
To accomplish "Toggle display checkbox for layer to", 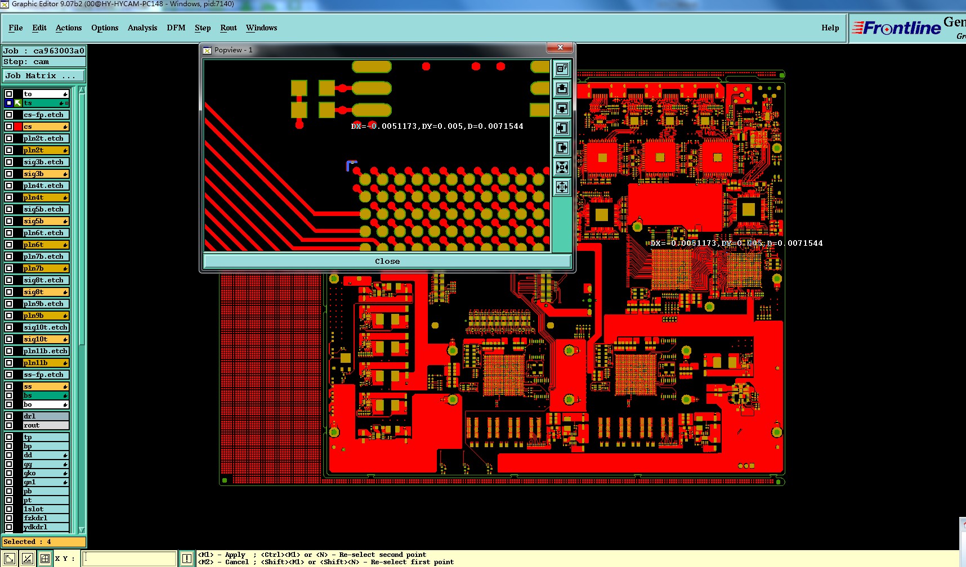I will tap(9, 94).
